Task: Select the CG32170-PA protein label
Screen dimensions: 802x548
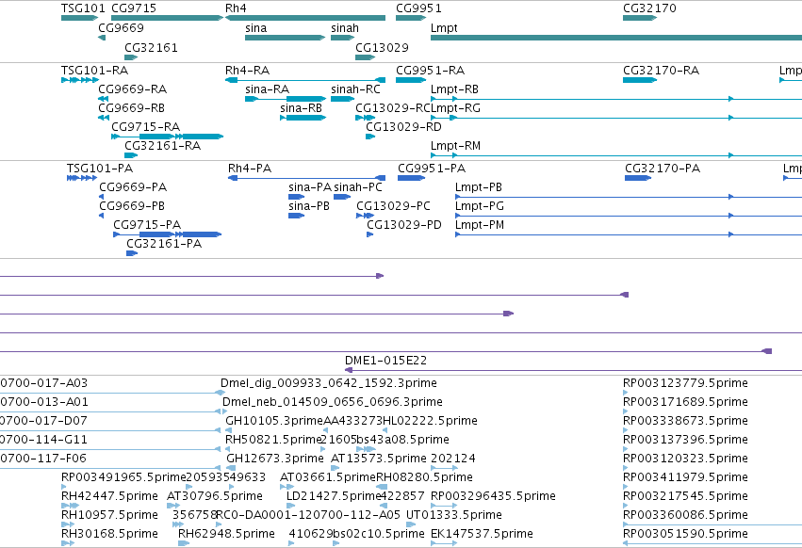Action: [x=663, y=169]
